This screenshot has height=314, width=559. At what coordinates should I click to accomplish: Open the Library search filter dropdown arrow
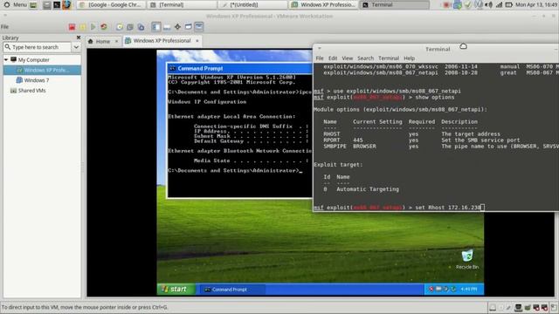click(76, 47)
